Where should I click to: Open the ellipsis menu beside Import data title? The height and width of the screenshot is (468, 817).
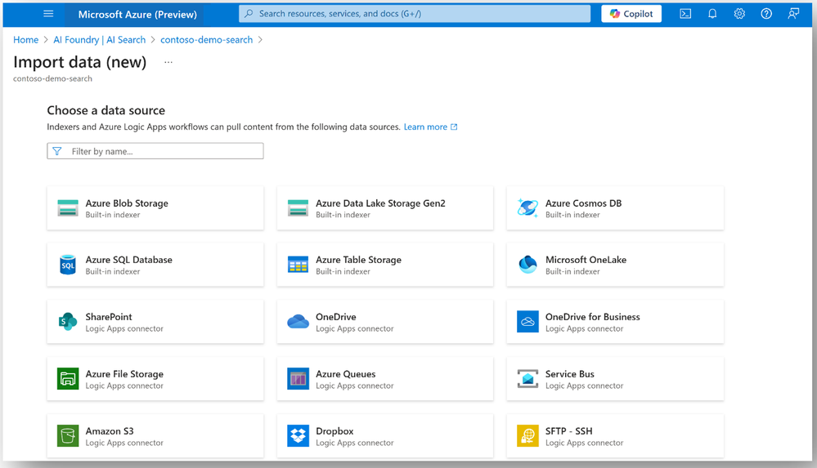tap(168, 62)
